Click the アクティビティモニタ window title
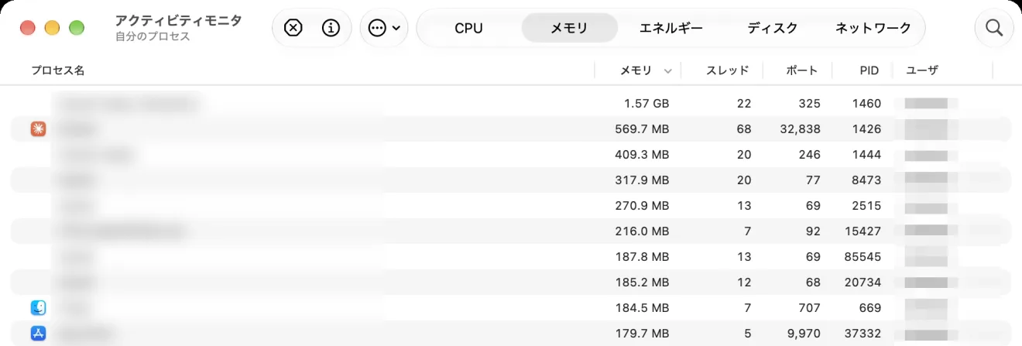 point(178,21)
